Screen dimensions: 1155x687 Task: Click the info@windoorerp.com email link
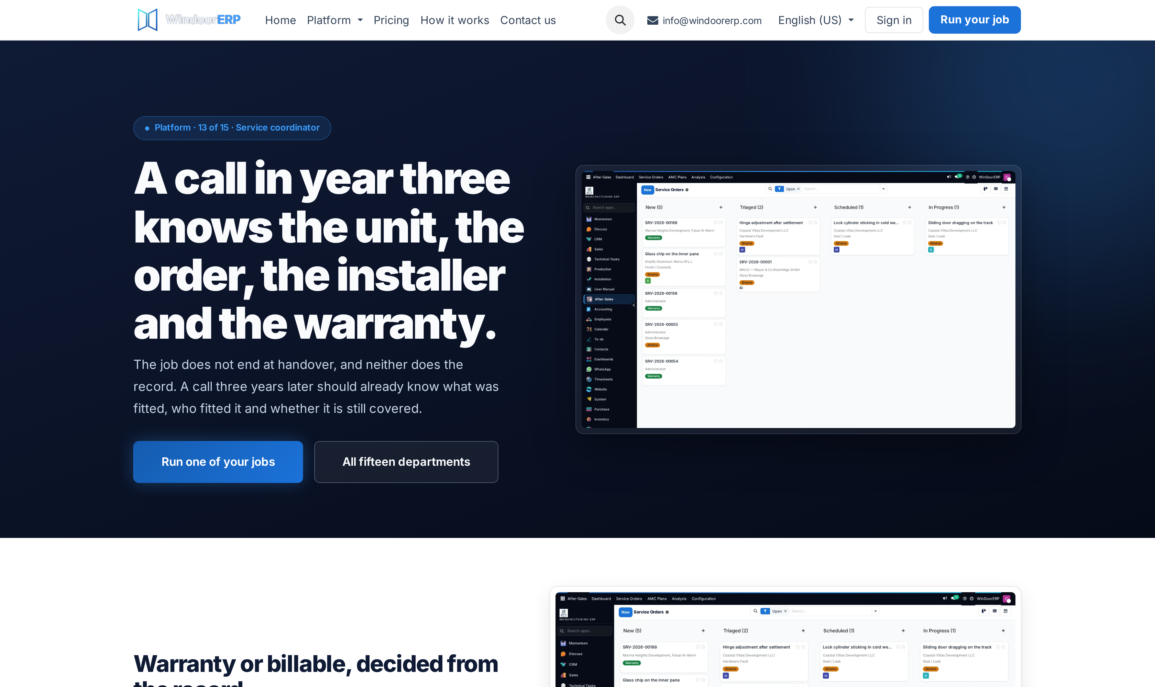712,20
